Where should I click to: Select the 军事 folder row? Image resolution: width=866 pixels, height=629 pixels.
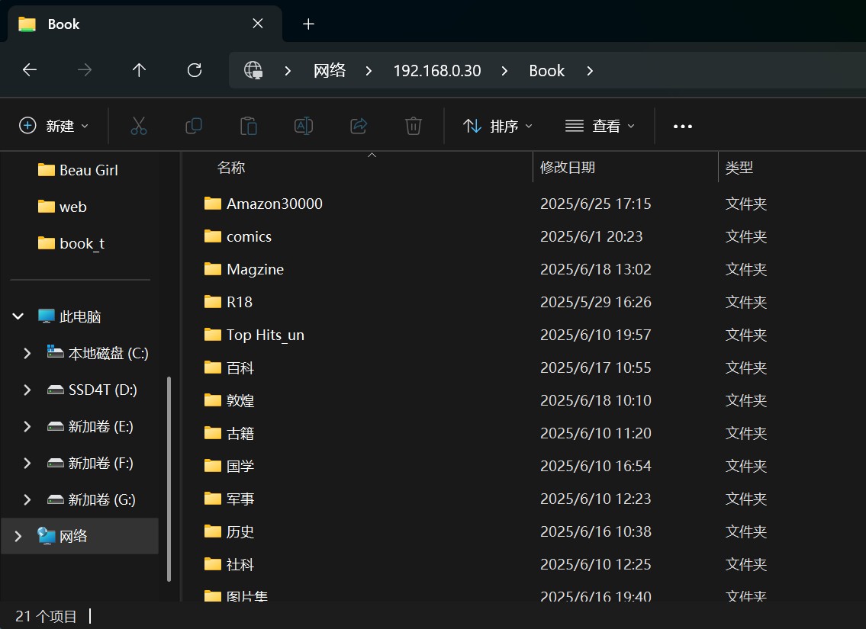coord(523,499)
